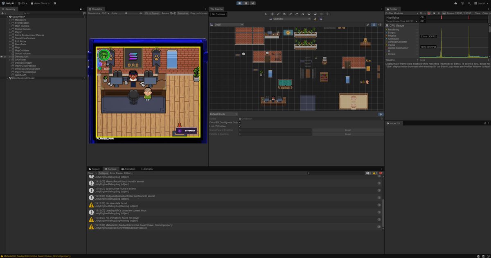The image size is (491, 258).
Task: Toggle console error count filter
Action: pos(380,173)
